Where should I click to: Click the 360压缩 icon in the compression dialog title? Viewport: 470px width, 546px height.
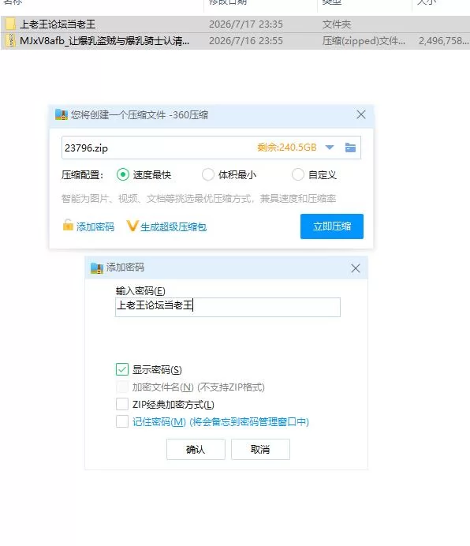pos(62,114)
